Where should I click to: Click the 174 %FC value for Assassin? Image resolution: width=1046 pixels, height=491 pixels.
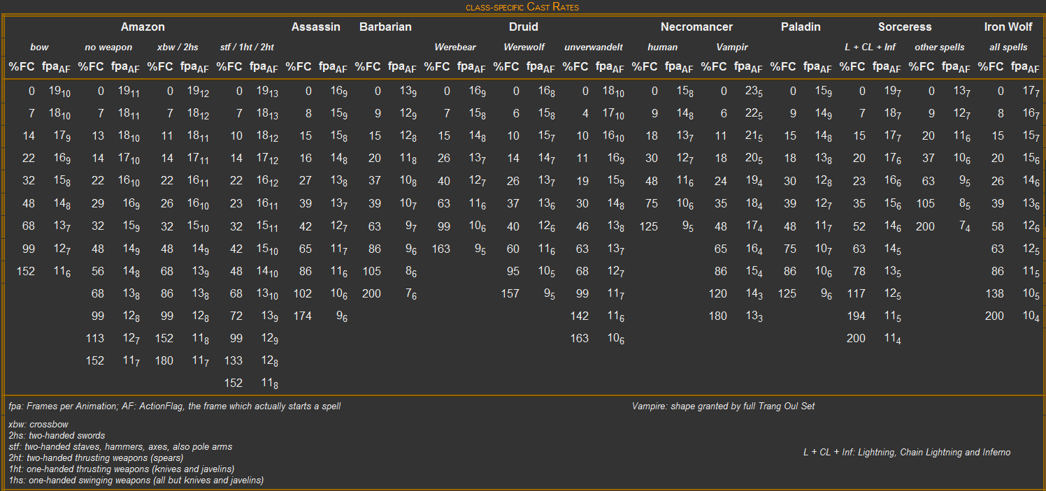[303, 316]
